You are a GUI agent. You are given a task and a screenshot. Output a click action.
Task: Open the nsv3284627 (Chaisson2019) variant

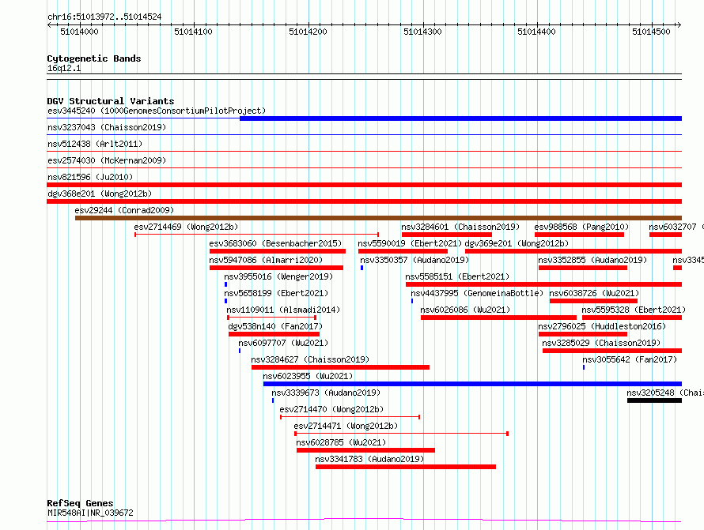[x=310, y=359]
